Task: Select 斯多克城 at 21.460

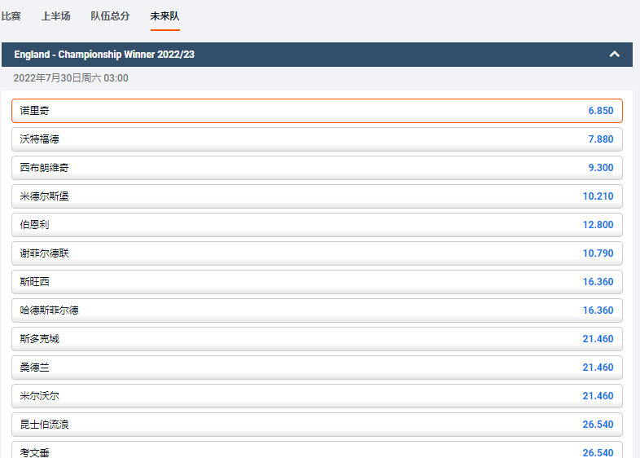Action: point(317,339)
